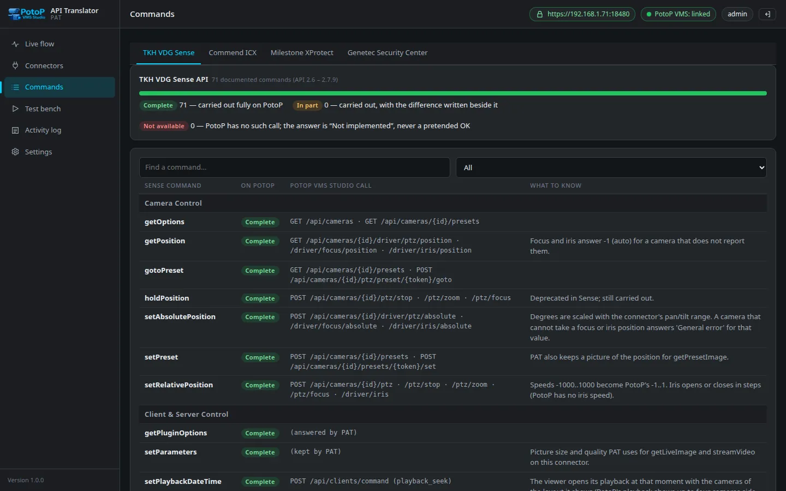The width and height of the screenshot is (786, 491).
Task: Open the Milestone XProtect tab
Action: 302,53
